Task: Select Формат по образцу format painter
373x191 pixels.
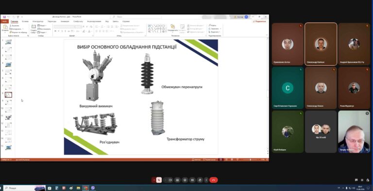Action: 18,32
